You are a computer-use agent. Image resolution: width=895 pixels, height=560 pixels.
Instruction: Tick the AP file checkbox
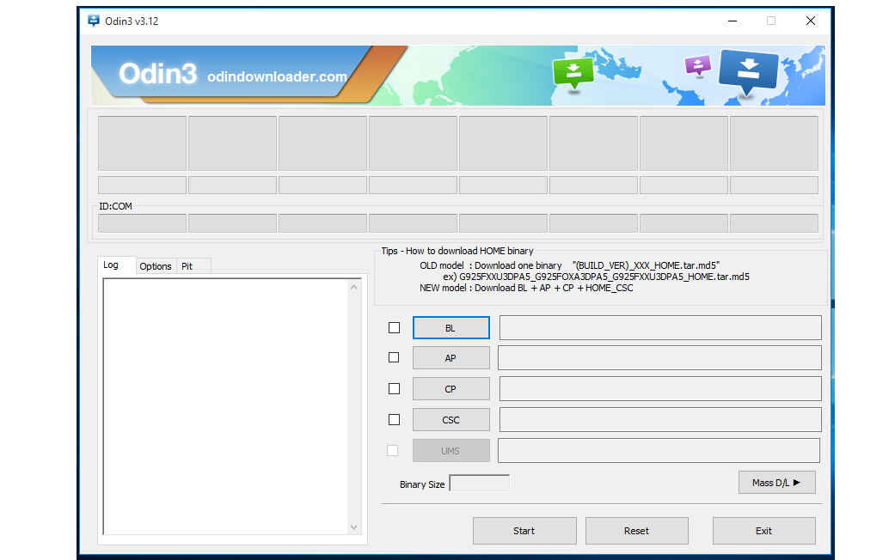tap(394, 357)
